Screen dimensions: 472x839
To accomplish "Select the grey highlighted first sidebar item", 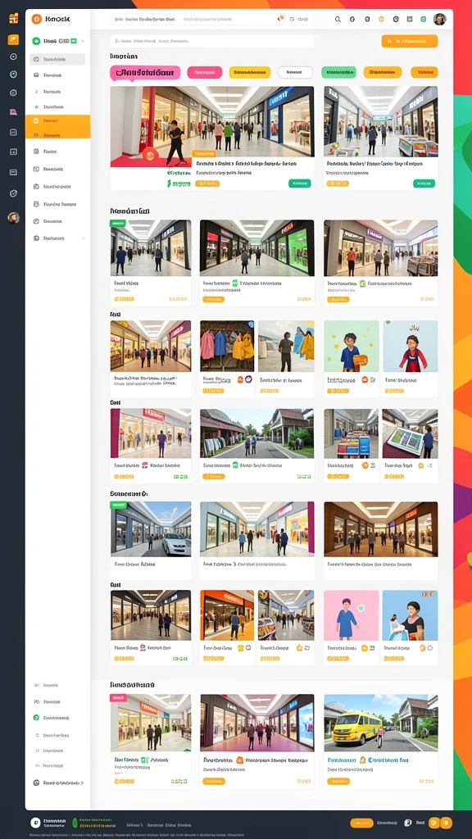I will click(x=57, y=59).
